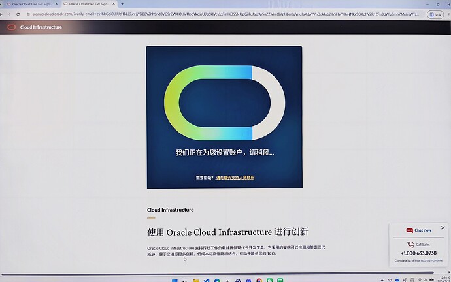Show hidden system tray icons

(382, 280)
